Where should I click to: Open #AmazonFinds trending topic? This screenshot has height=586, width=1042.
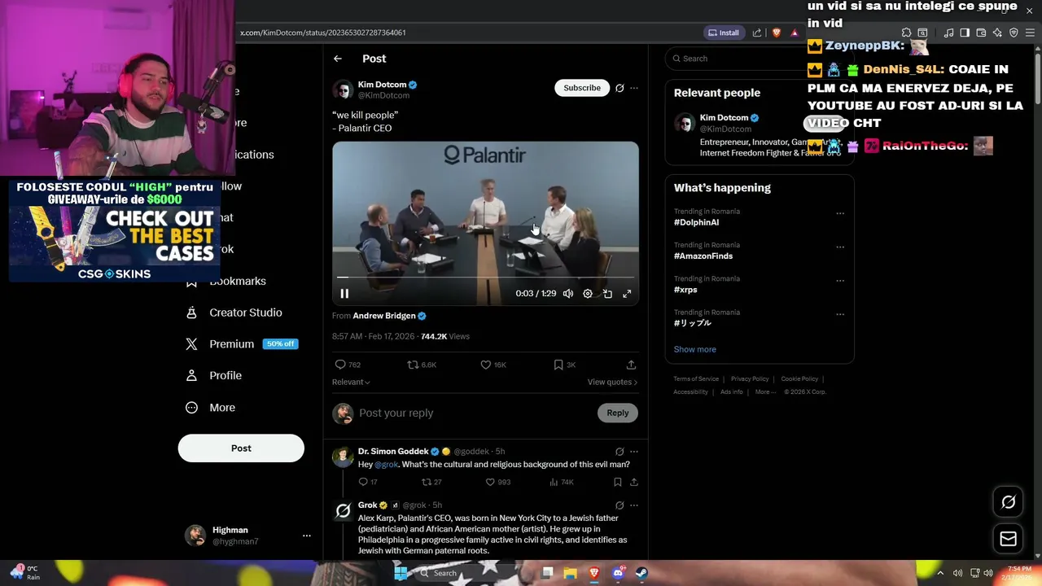point(703,256)
